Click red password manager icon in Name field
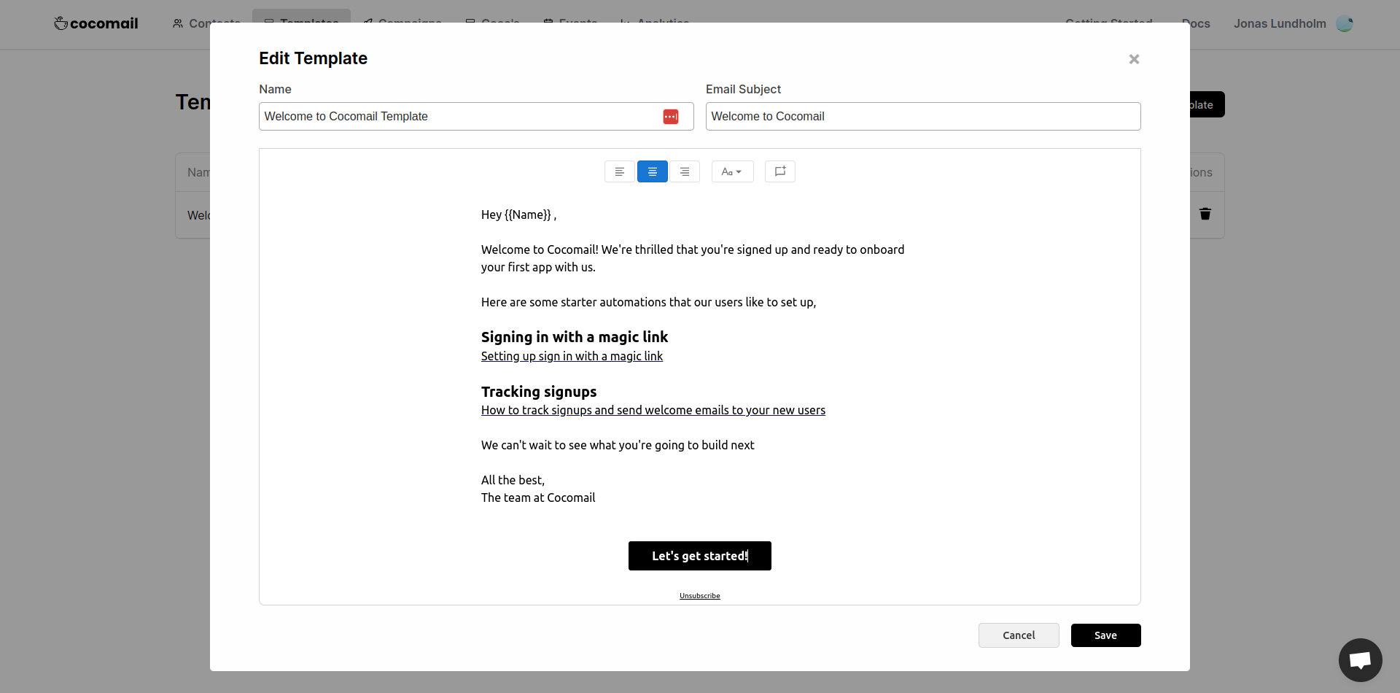This screenshot has width=1400, height=693. (x=670, y=117)
